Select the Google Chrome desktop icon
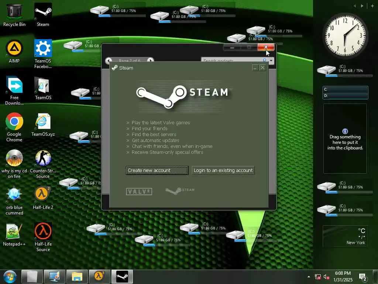Screen dimensions: 378x284 point(14,127)
